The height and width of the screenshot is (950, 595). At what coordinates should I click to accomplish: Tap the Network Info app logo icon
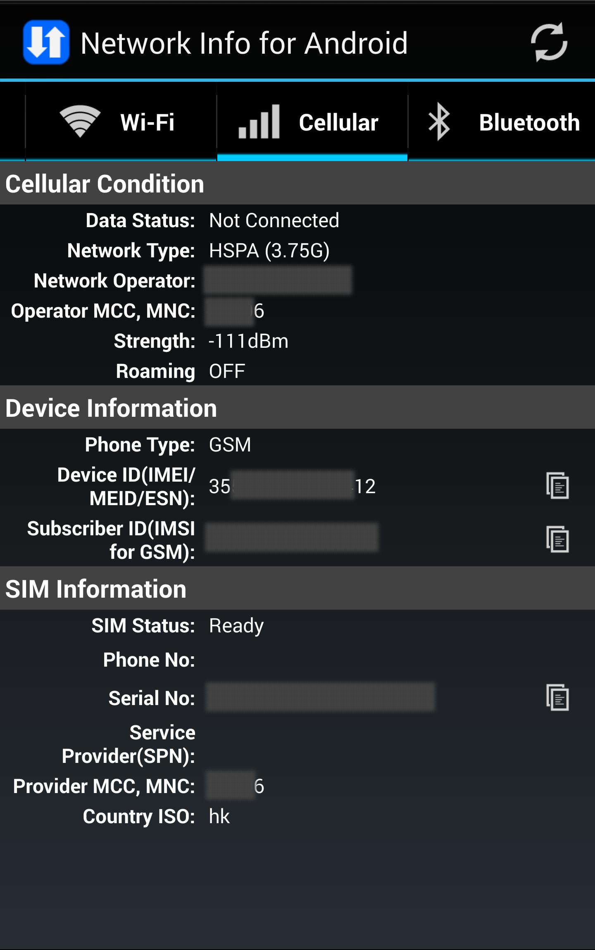pos(46,42)
